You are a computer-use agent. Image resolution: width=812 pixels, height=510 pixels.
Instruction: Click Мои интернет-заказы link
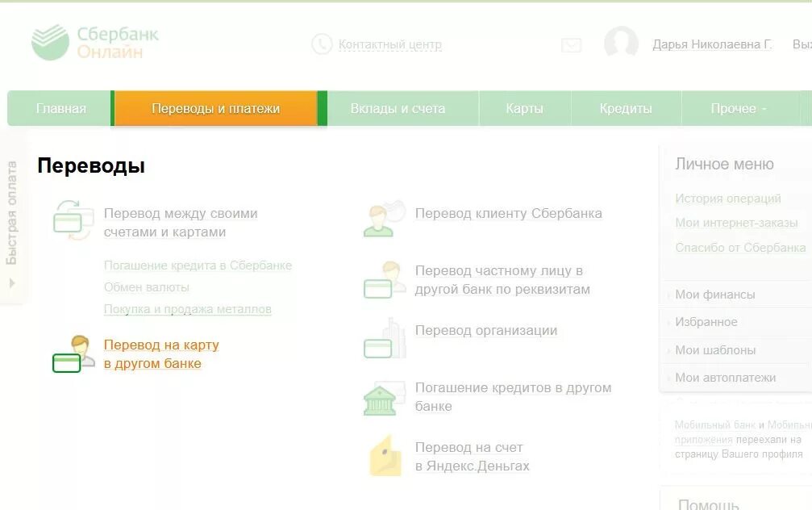pyautogui.click(x=736, y=223)
